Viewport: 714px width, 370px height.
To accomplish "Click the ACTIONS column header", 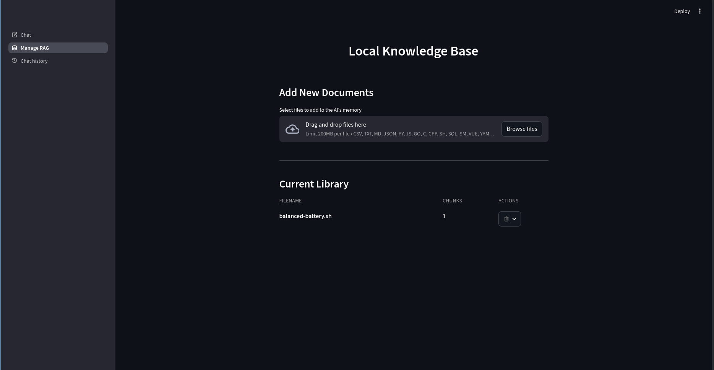I will pyautogui.click(x=508, y=201).
